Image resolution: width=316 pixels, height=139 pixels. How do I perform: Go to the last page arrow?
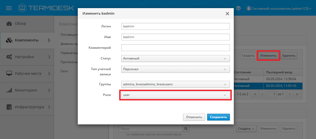pyautogui.click(x=297, y=94)
